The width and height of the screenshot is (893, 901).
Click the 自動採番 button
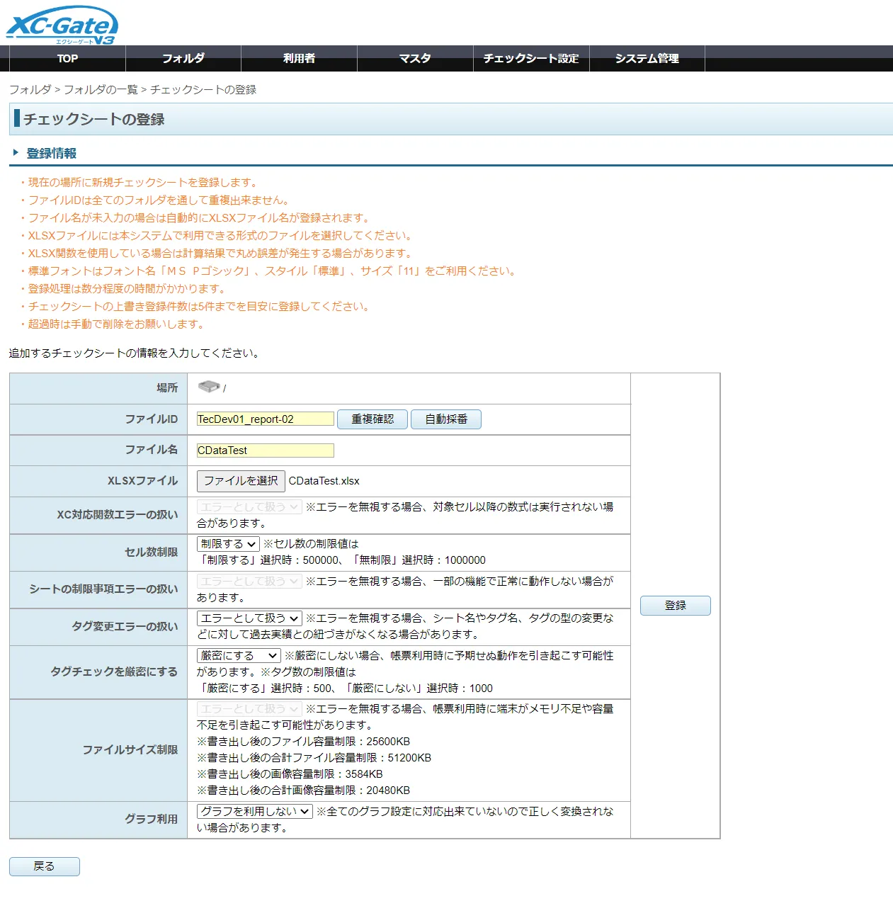(x=445, y=419)
